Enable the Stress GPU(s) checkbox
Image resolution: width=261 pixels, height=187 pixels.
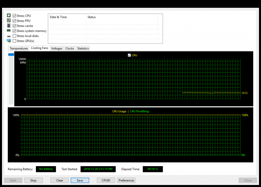(15, 41)
